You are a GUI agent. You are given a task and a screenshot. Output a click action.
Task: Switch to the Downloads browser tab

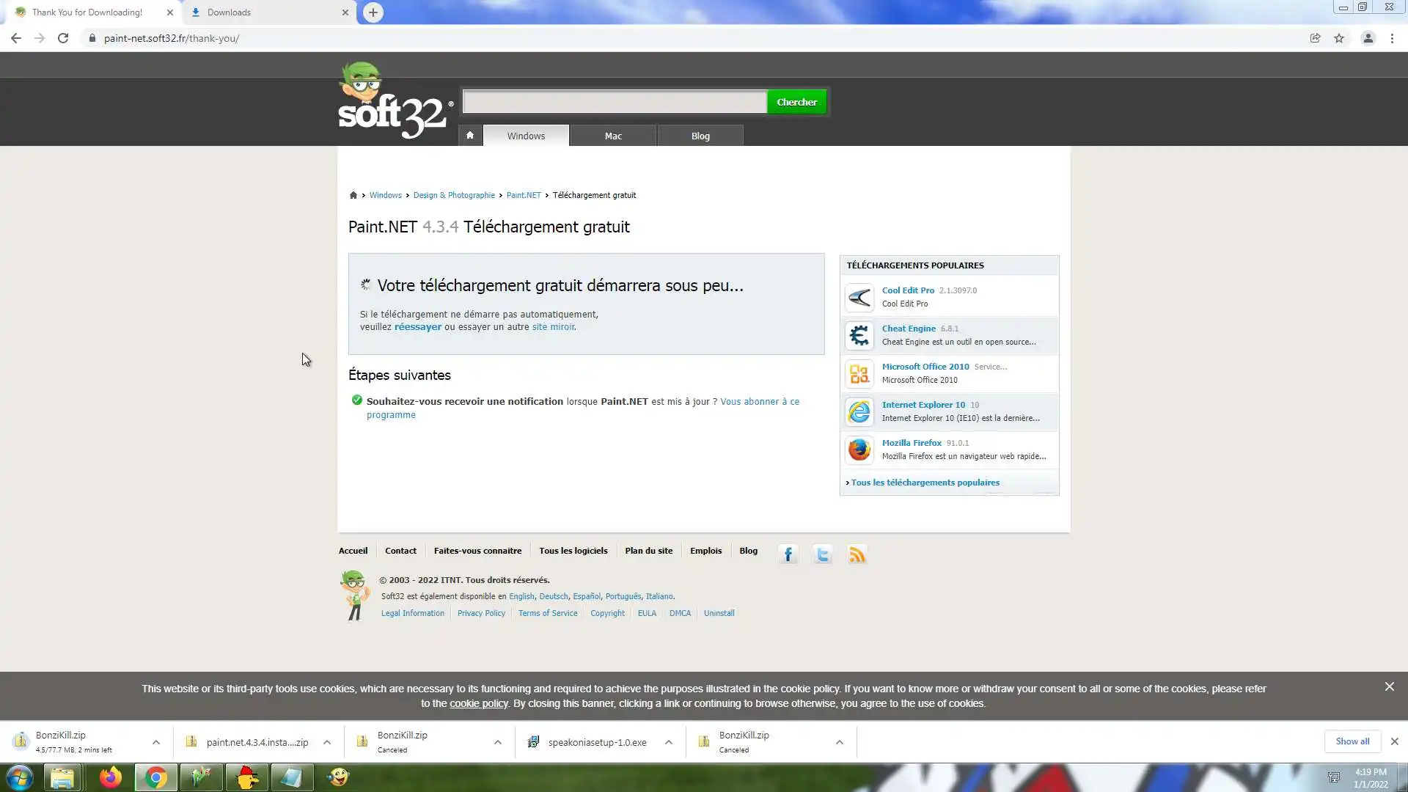pos(264,12)
